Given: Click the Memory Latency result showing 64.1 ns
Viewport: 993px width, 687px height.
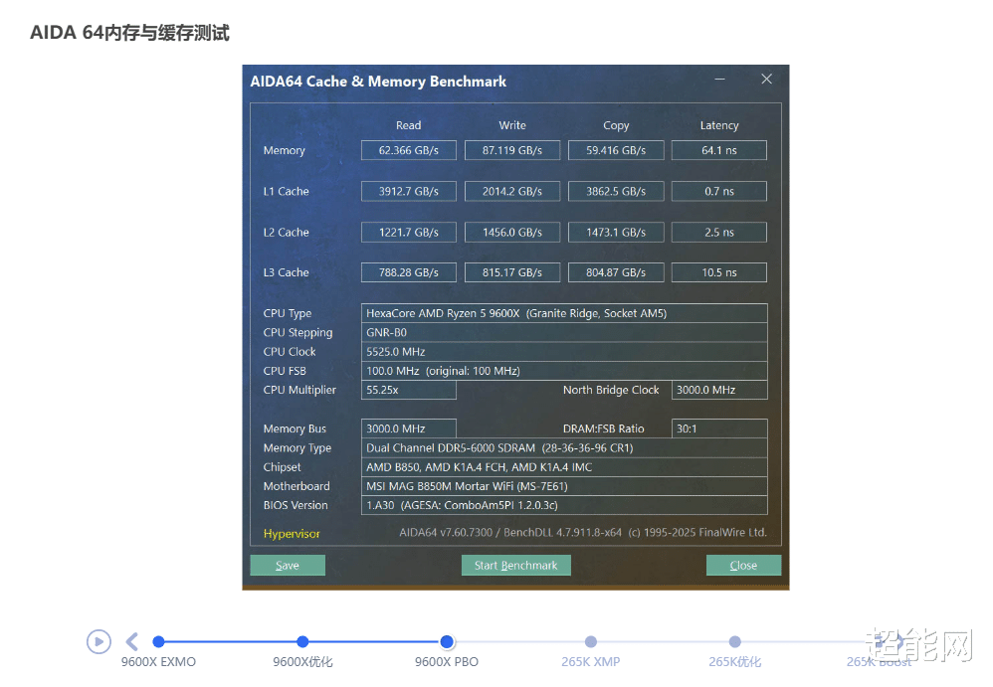Looking at the screenshot, I should coord(718,150).
